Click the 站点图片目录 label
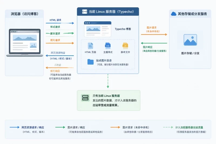 tap(104, 61)
